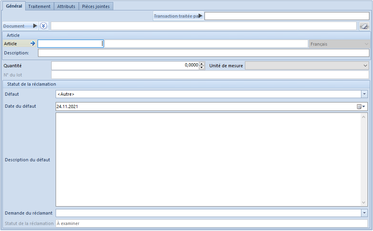Click the Statut de la réclamation field
Screen dimensions: 373x231
[x=212, y=223]
